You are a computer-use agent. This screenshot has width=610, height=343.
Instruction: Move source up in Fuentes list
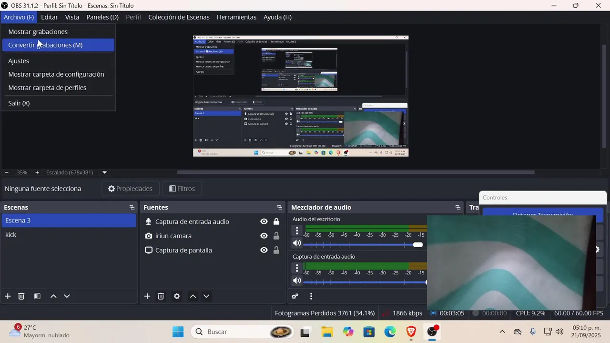[193, 296]
